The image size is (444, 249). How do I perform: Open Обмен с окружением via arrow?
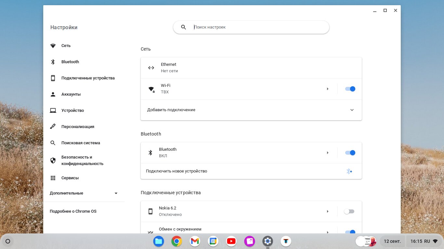click(x=328, y=232)
